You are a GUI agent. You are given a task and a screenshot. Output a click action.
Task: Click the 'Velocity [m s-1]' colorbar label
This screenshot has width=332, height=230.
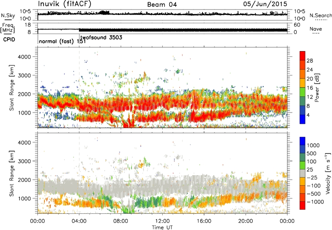click(x=328, y=173)
